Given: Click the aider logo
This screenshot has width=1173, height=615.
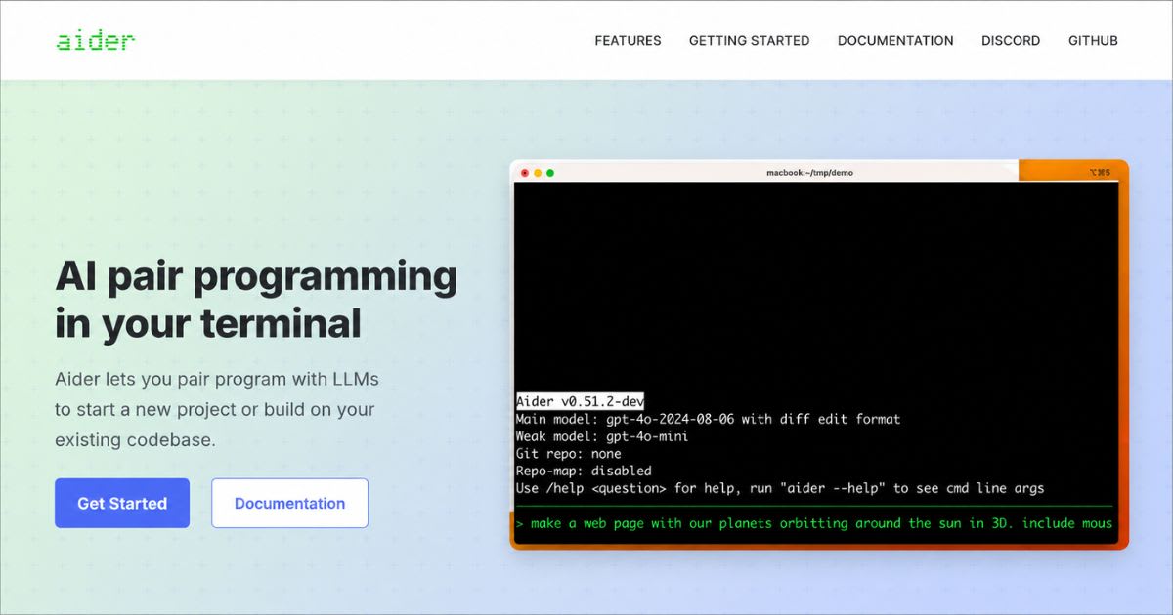Looking at the screenshot, I should pyautogui.click(x=96, y=41).
